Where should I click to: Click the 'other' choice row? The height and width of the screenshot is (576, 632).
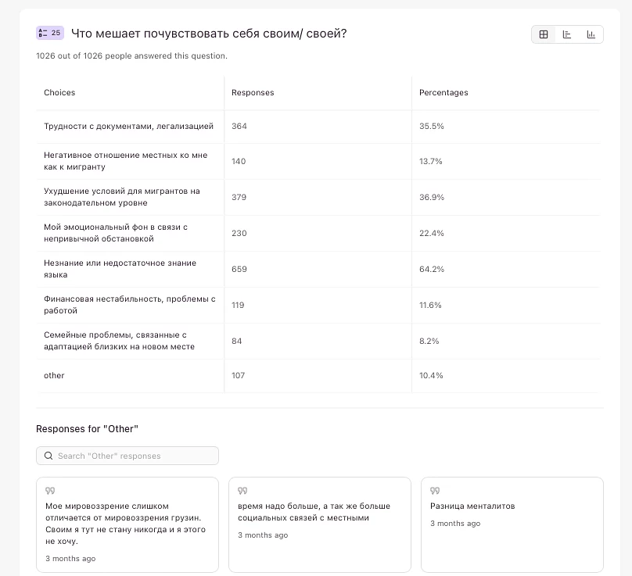point(54,375)
